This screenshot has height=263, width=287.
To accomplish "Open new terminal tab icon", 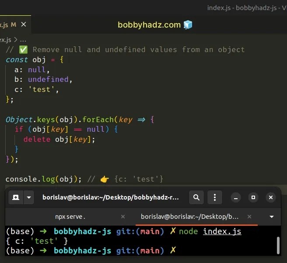I will click(16, 197).
